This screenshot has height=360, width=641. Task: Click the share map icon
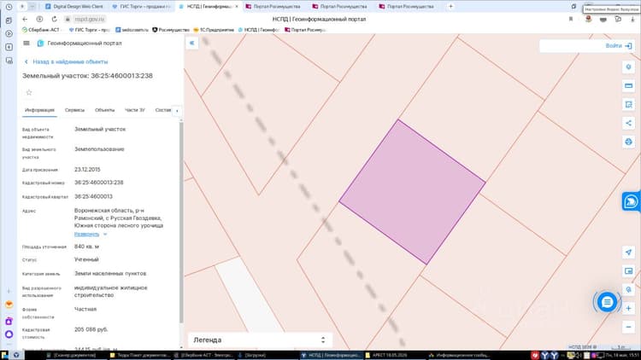point(628,123)
